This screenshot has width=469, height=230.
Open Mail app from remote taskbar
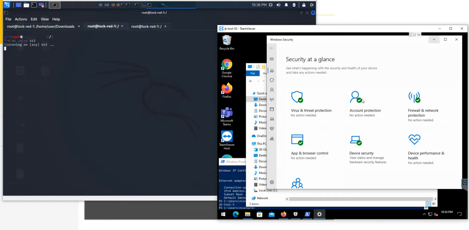click(271, 214)
